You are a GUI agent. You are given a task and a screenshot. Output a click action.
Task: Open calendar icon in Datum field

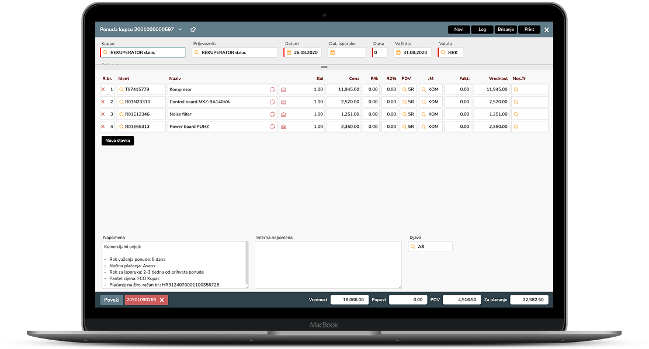click(x=289, y=53)
